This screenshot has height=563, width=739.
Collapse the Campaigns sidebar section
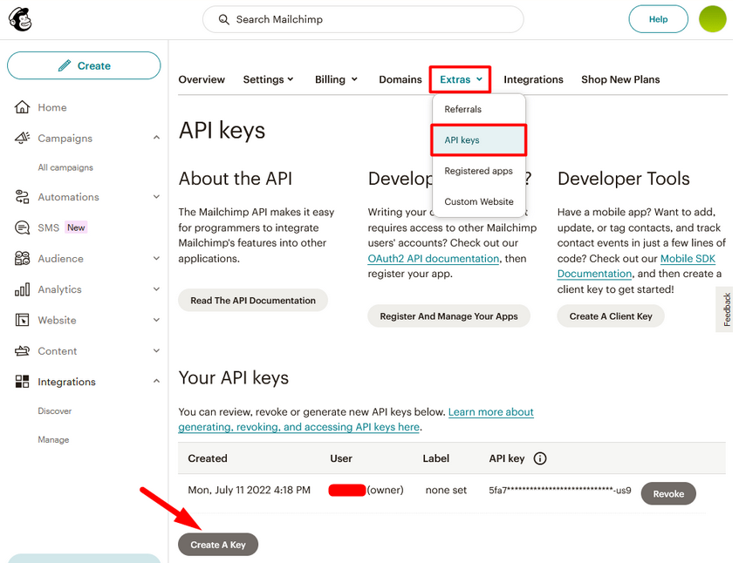156,138
